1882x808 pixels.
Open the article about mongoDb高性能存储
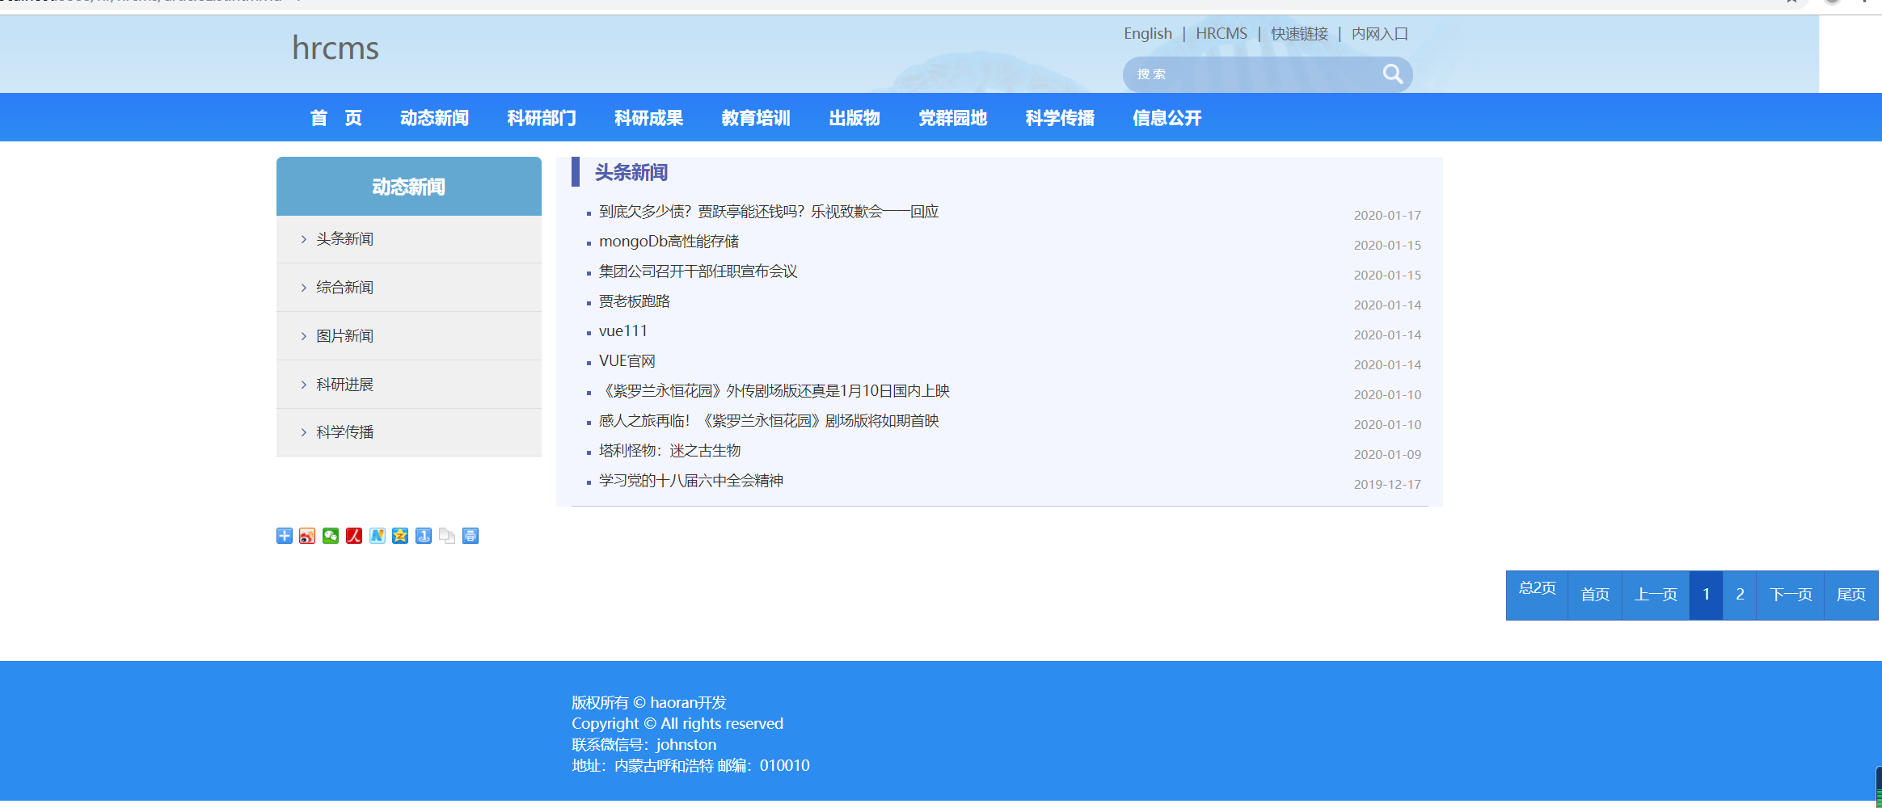click(667, 241)
